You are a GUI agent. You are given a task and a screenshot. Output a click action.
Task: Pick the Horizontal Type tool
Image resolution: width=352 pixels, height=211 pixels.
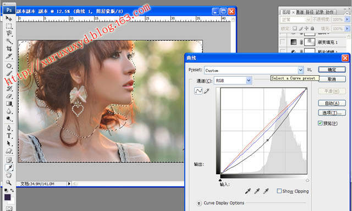(9, 135)
